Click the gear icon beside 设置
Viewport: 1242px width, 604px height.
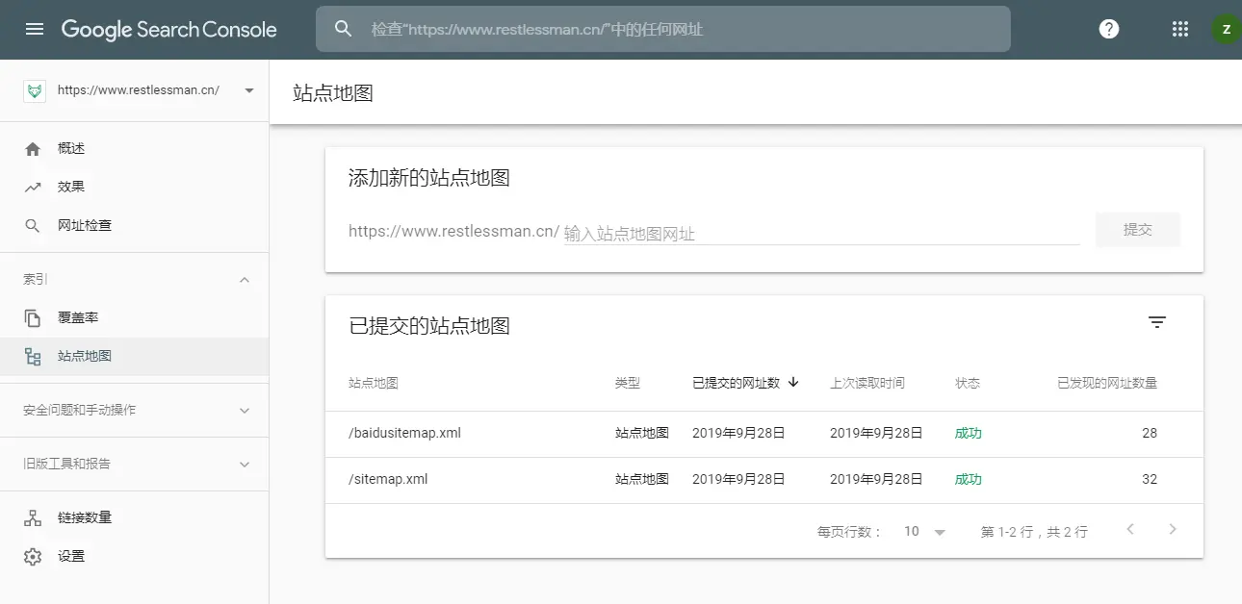click(x=33, y=557)
